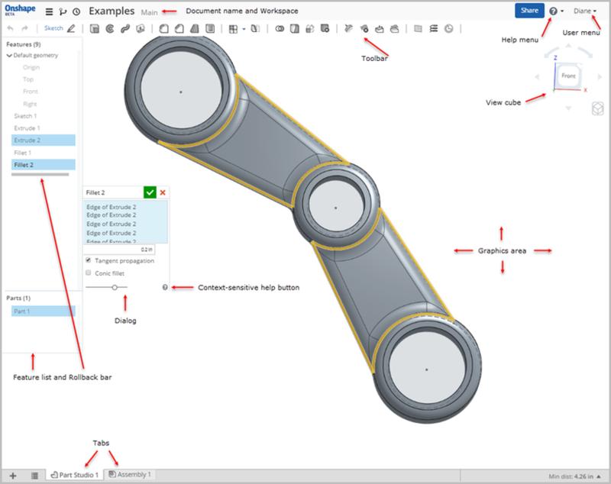Click the context-sensitive help icon in dialog

click(165, 287)
